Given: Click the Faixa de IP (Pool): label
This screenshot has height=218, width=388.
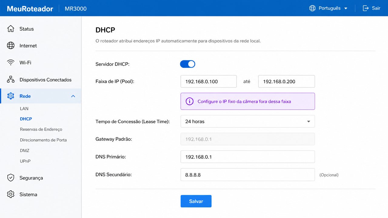Looking at the screenshot, I should coord(115,81).
